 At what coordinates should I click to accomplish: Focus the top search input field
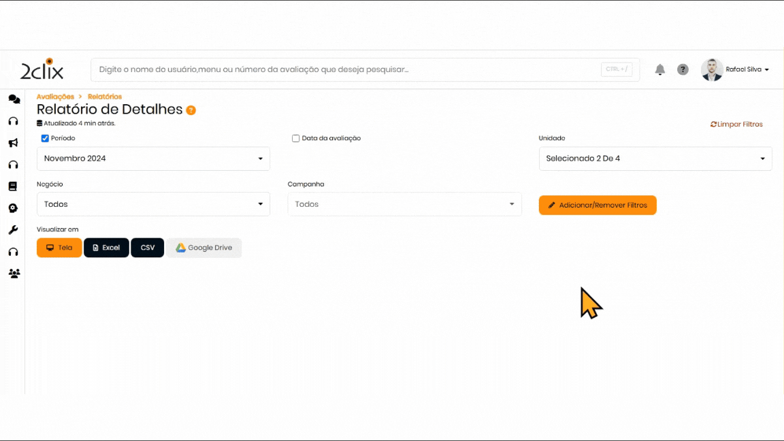[x=347, y=69]
